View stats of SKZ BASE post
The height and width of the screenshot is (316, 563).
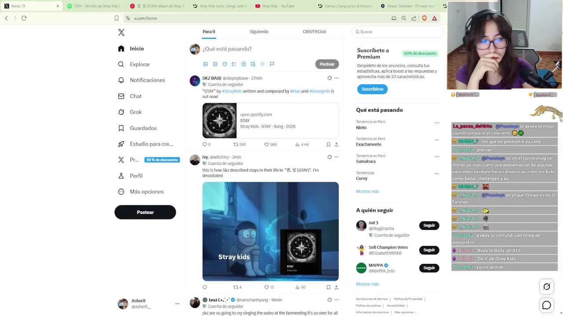[x=302, y=144]
